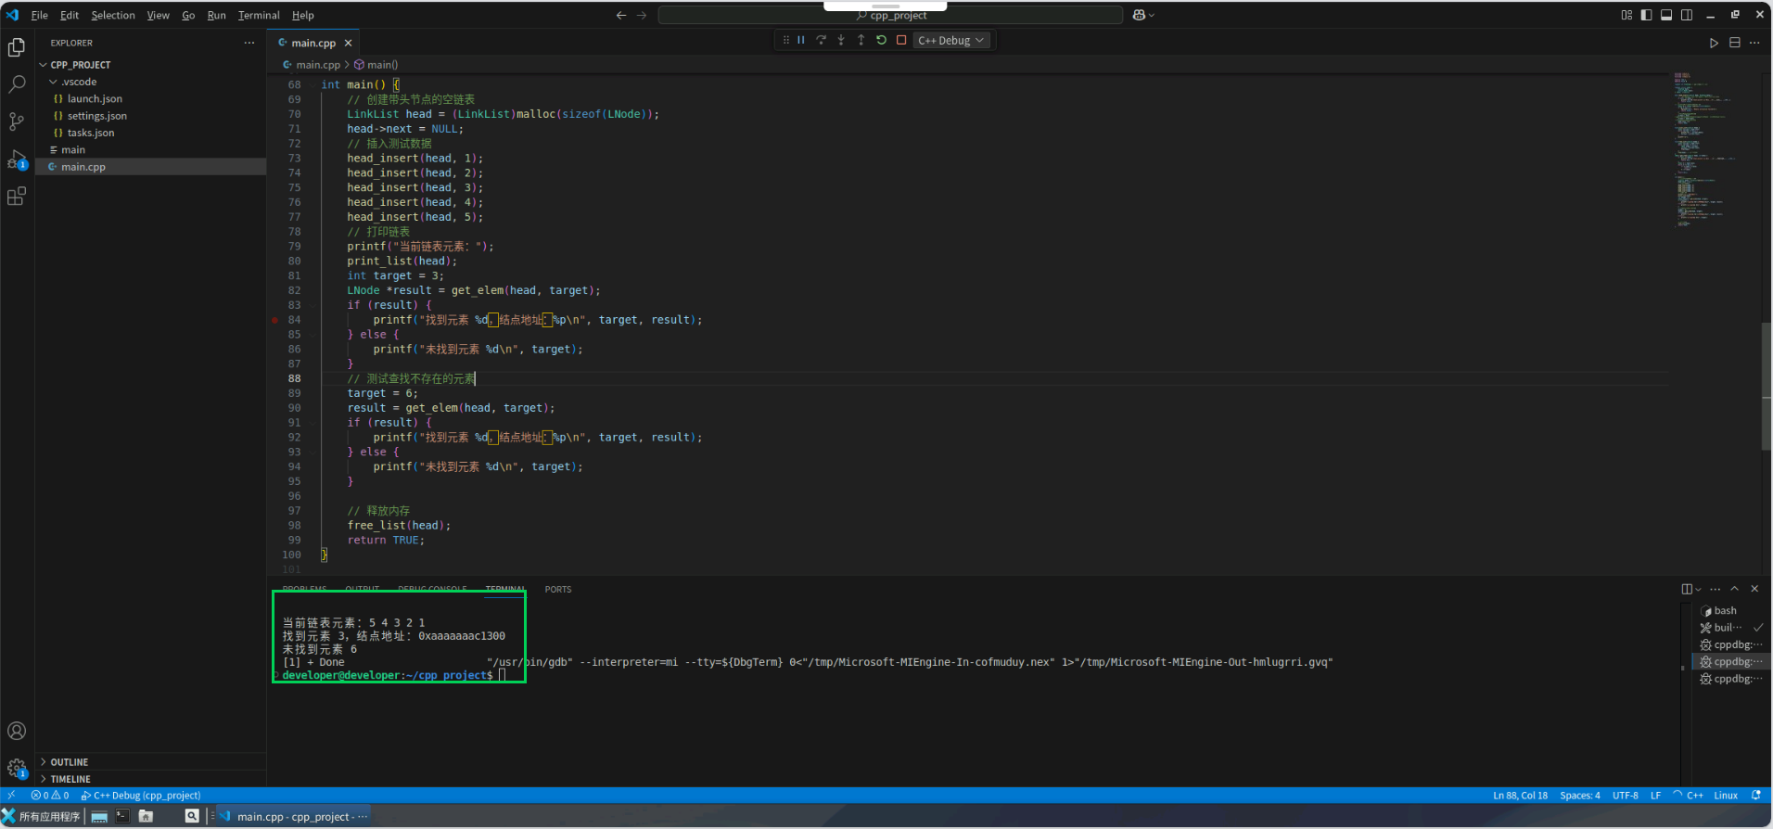Close the main.cpp editor tab

349,43
